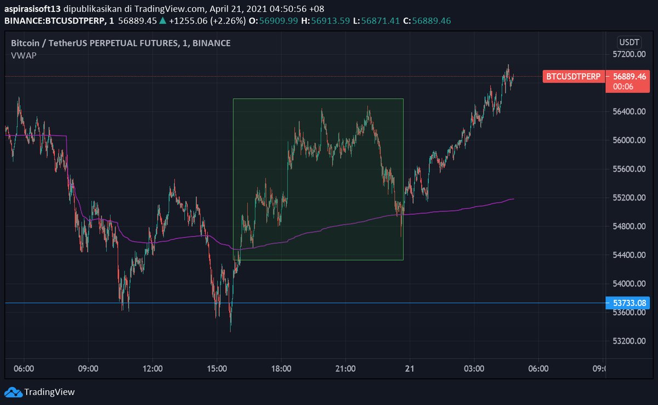Screen dimensions: 658x405
Task: Click the 56400.00 price axis label
Action: [629, 112]
